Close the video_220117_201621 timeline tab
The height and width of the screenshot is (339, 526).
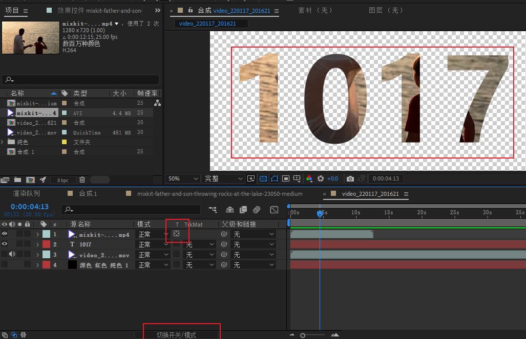click(x=324, y=194)
